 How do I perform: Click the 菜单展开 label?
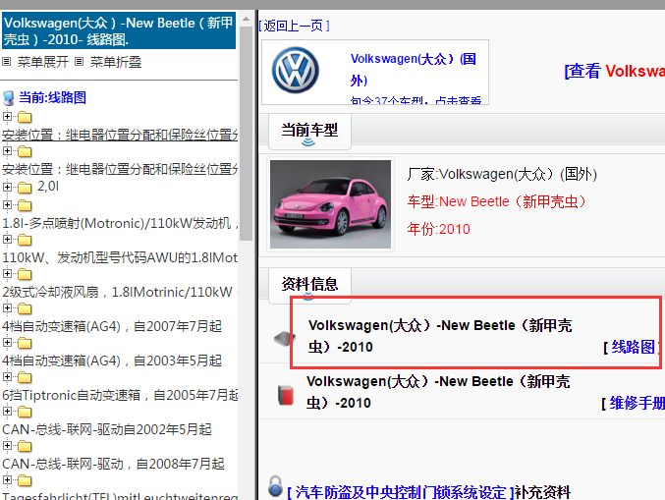(43, 62)
